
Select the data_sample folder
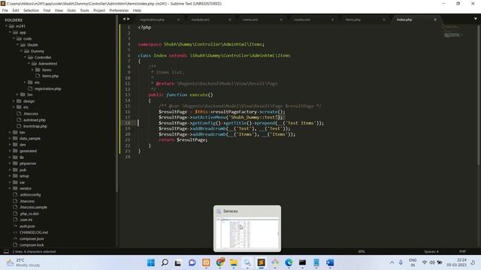30,138
